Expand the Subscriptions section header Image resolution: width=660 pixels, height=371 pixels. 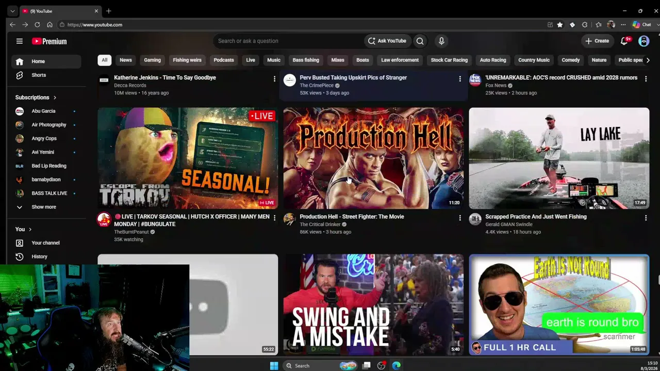(36, 97)
